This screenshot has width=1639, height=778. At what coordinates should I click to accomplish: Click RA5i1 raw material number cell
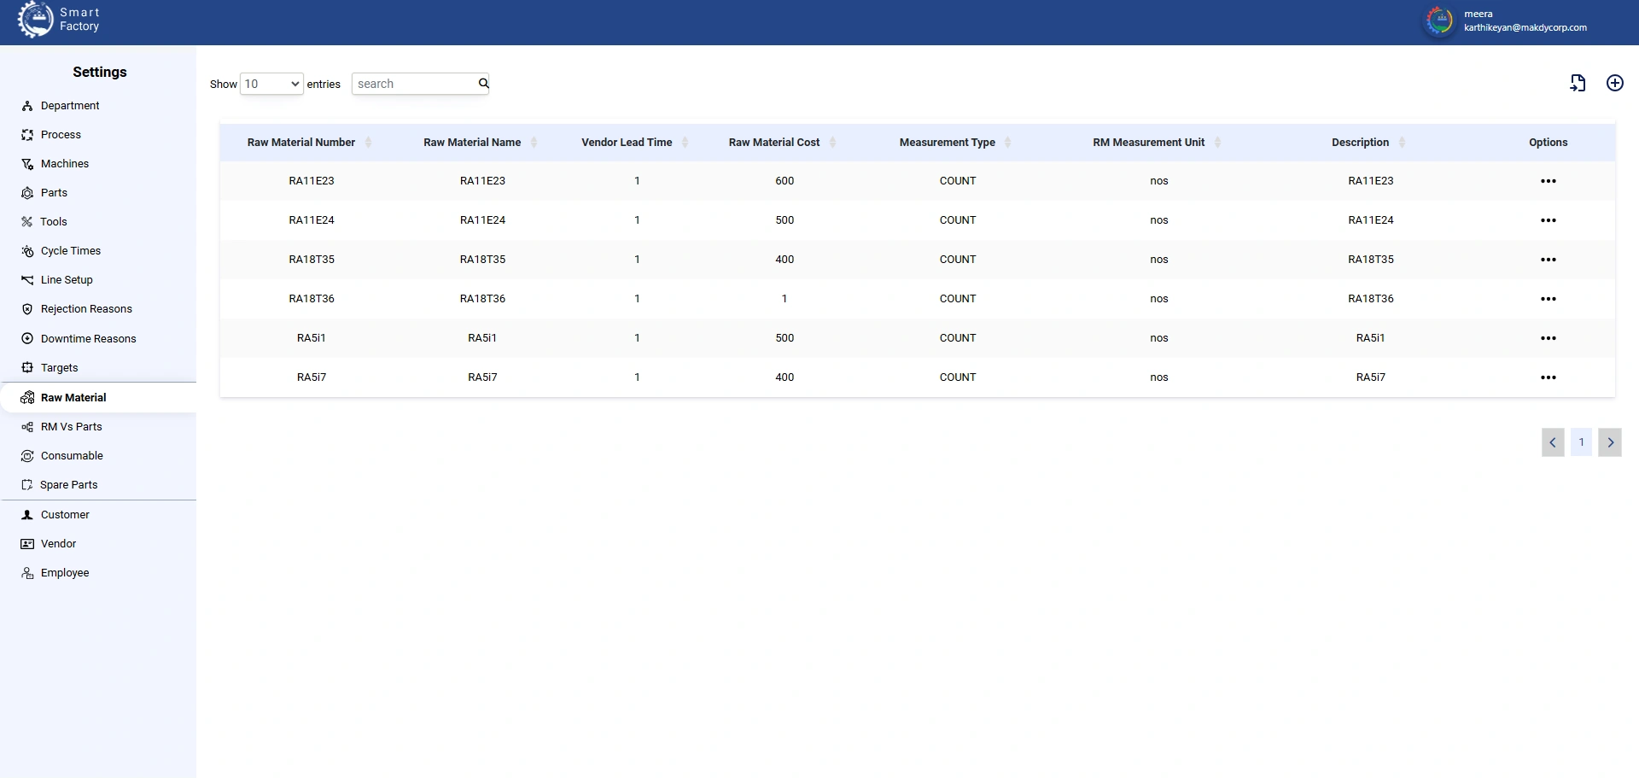312,338
